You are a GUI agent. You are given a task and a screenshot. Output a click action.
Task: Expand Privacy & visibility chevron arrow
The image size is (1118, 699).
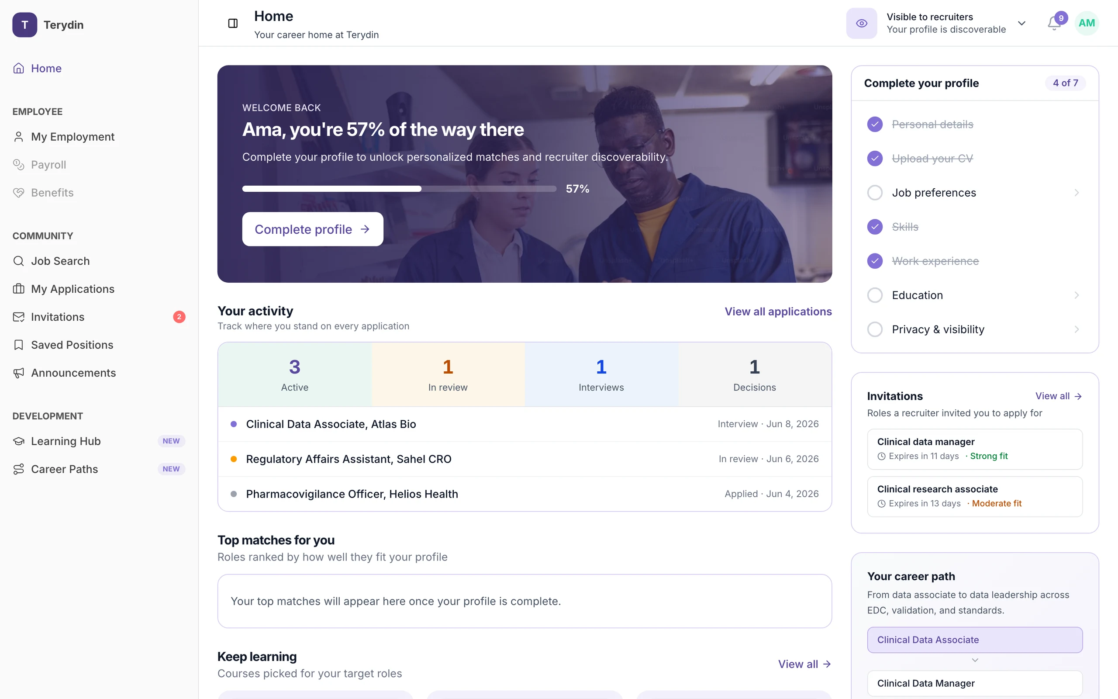(1077, 329)
